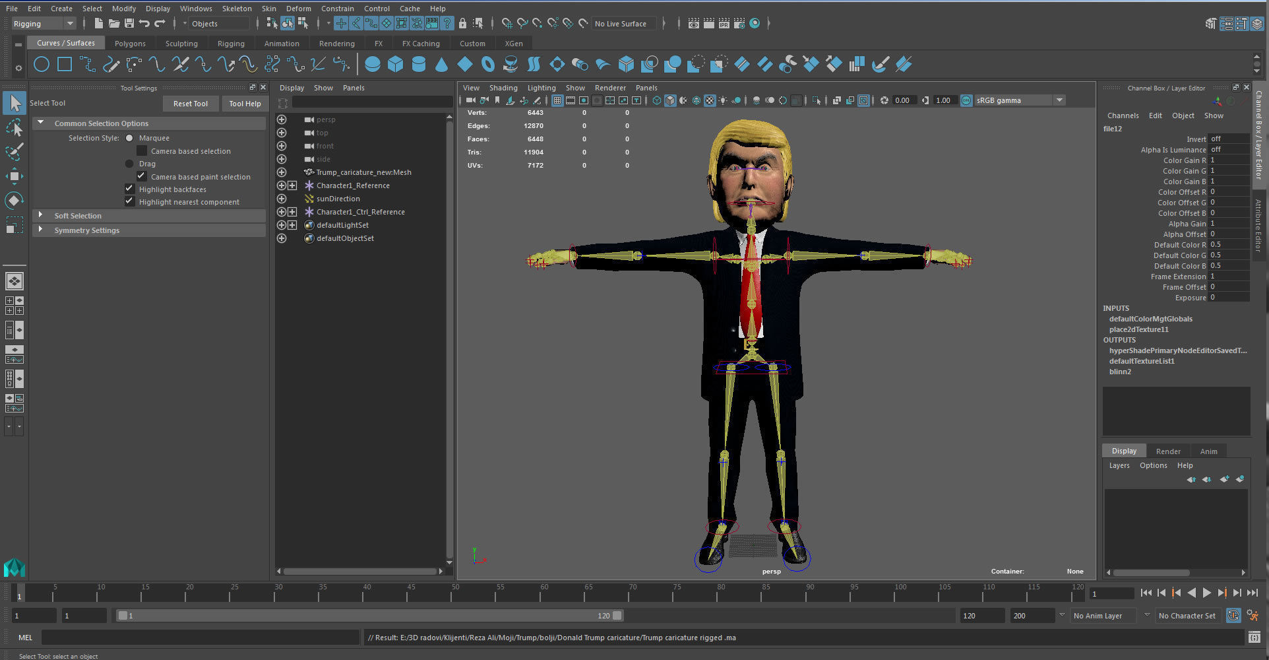
Task: Click frame 60 on the time slider
Action: (544, 591)
